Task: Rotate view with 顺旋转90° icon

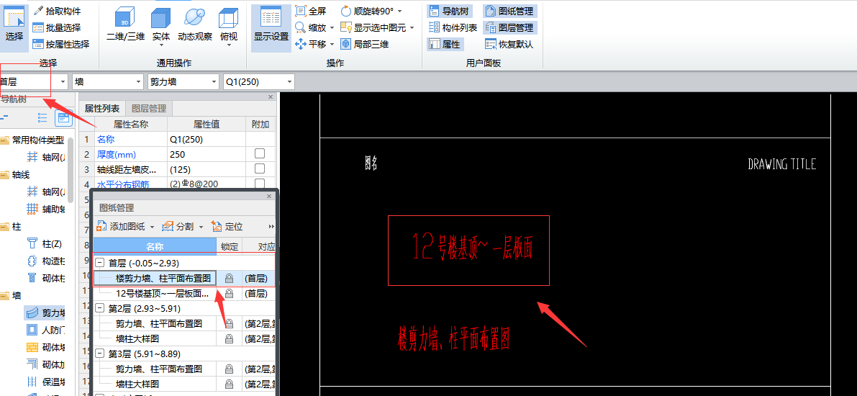Action: (x=347, y=10)
